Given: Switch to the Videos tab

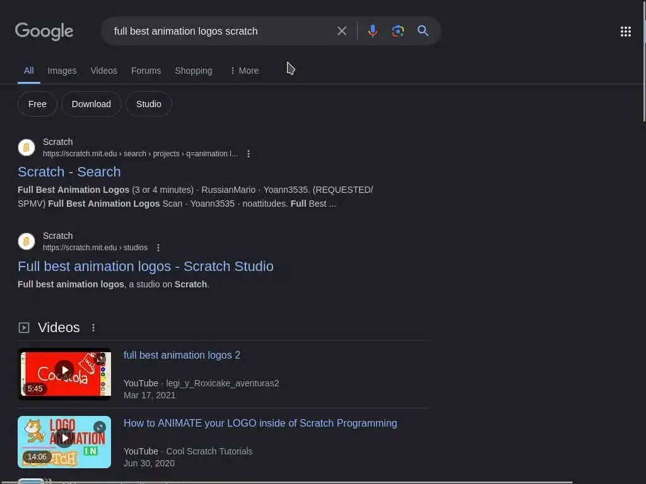Looking at the screenshot, I should point(104,71).
